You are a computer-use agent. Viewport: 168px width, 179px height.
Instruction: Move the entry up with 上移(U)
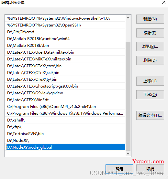click(x=150, y=81)
